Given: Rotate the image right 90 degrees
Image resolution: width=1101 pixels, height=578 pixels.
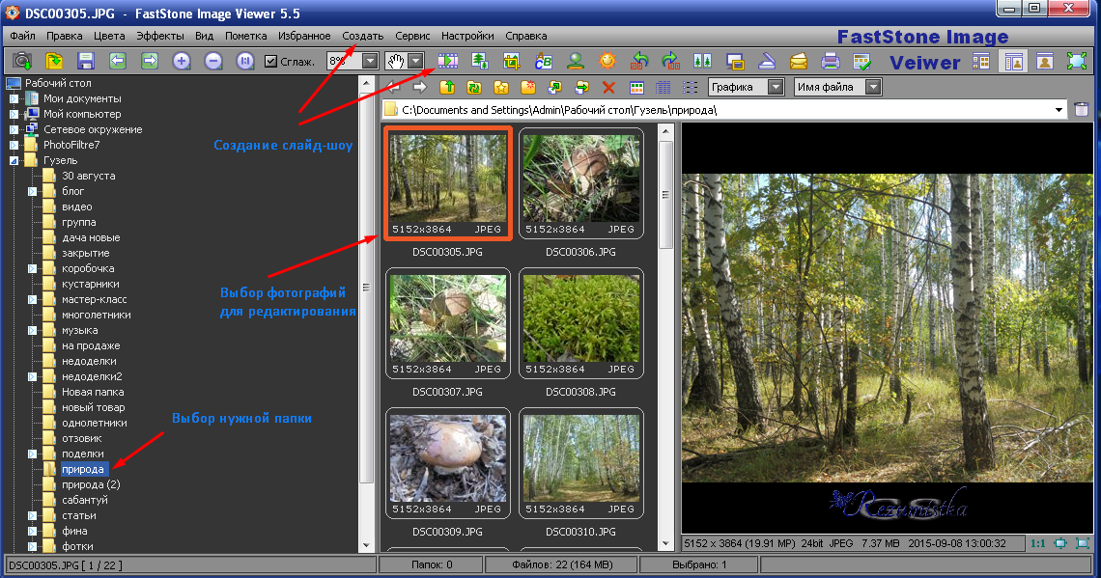Looking at the screenshot, I should 671,61.
